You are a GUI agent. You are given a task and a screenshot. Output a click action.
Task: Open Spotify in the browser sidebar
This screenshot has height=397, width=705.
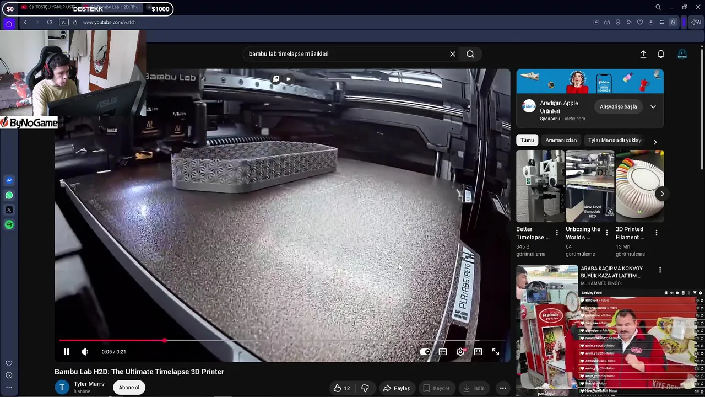coord(9,225)
